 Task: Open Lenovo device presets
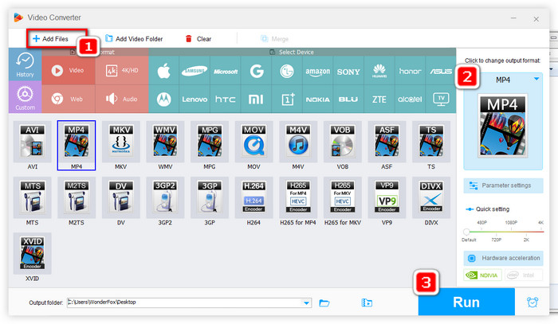point(195,100)
